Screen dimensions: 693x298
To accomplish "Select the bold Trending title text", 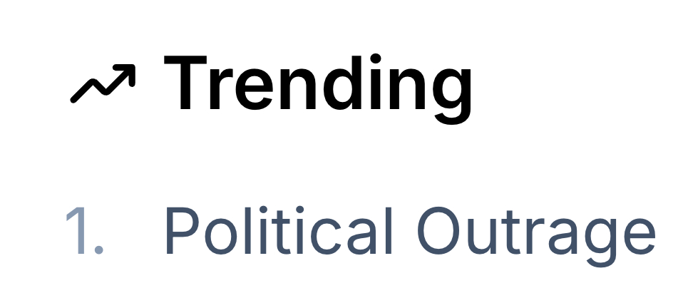I will [x=317, y=83].
